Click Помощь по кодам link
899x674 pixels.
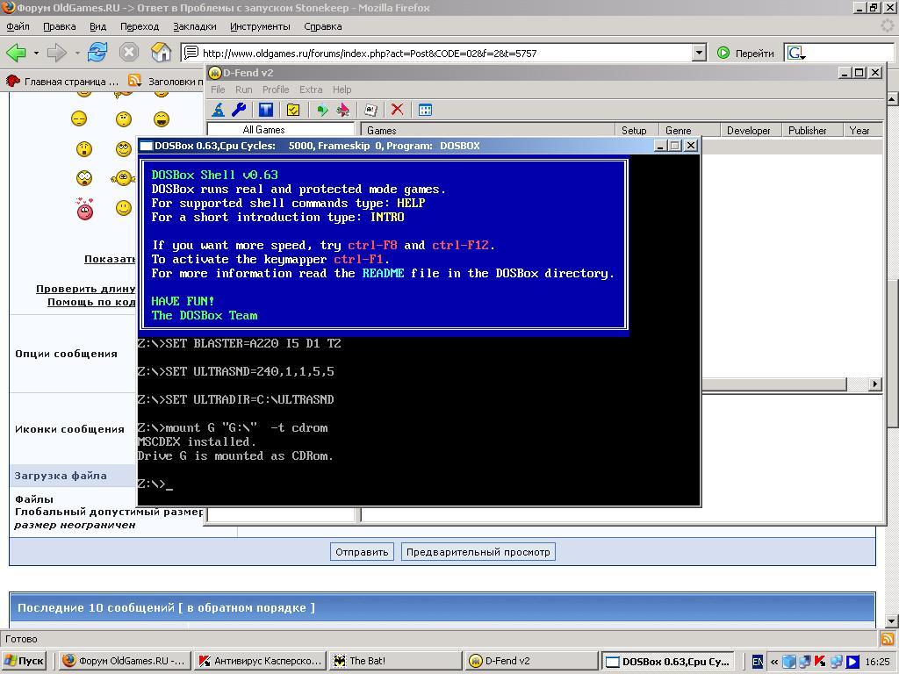[91, 302]
